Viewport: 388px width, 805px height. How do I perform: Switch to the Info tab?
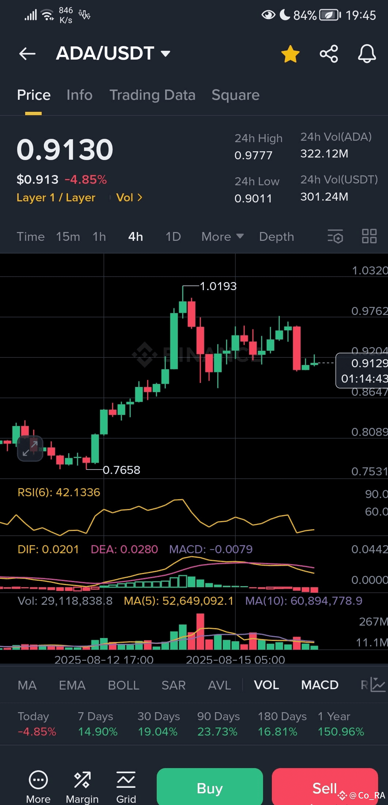point(79,95)
